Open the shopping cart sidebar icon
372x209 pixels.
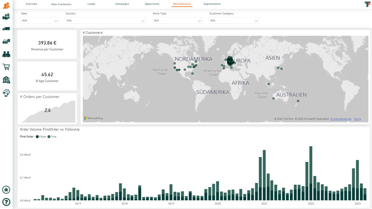pos(6,67)
